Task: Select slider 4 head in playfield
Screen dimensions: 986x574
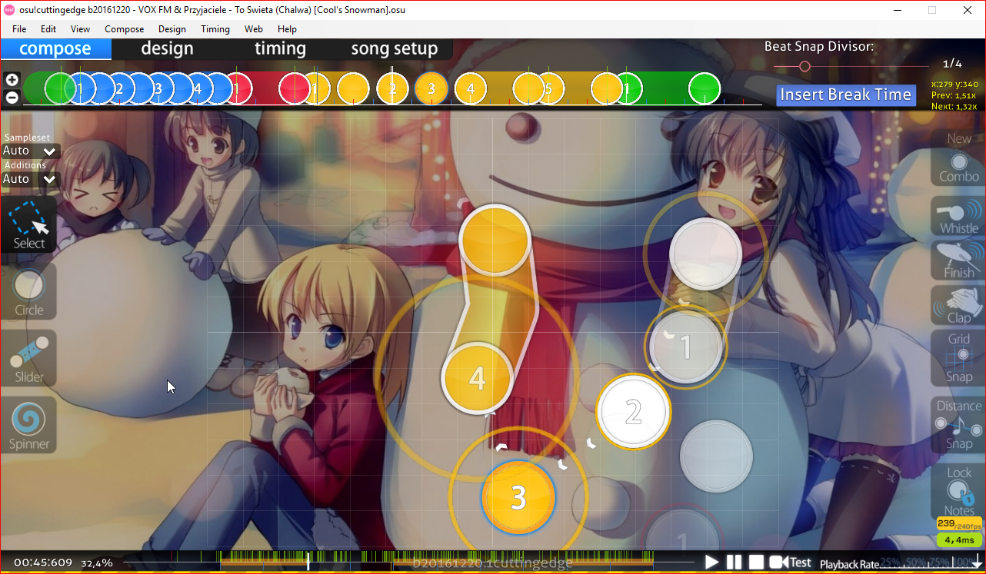Action: pyautogui.click(x=478, y=378)
